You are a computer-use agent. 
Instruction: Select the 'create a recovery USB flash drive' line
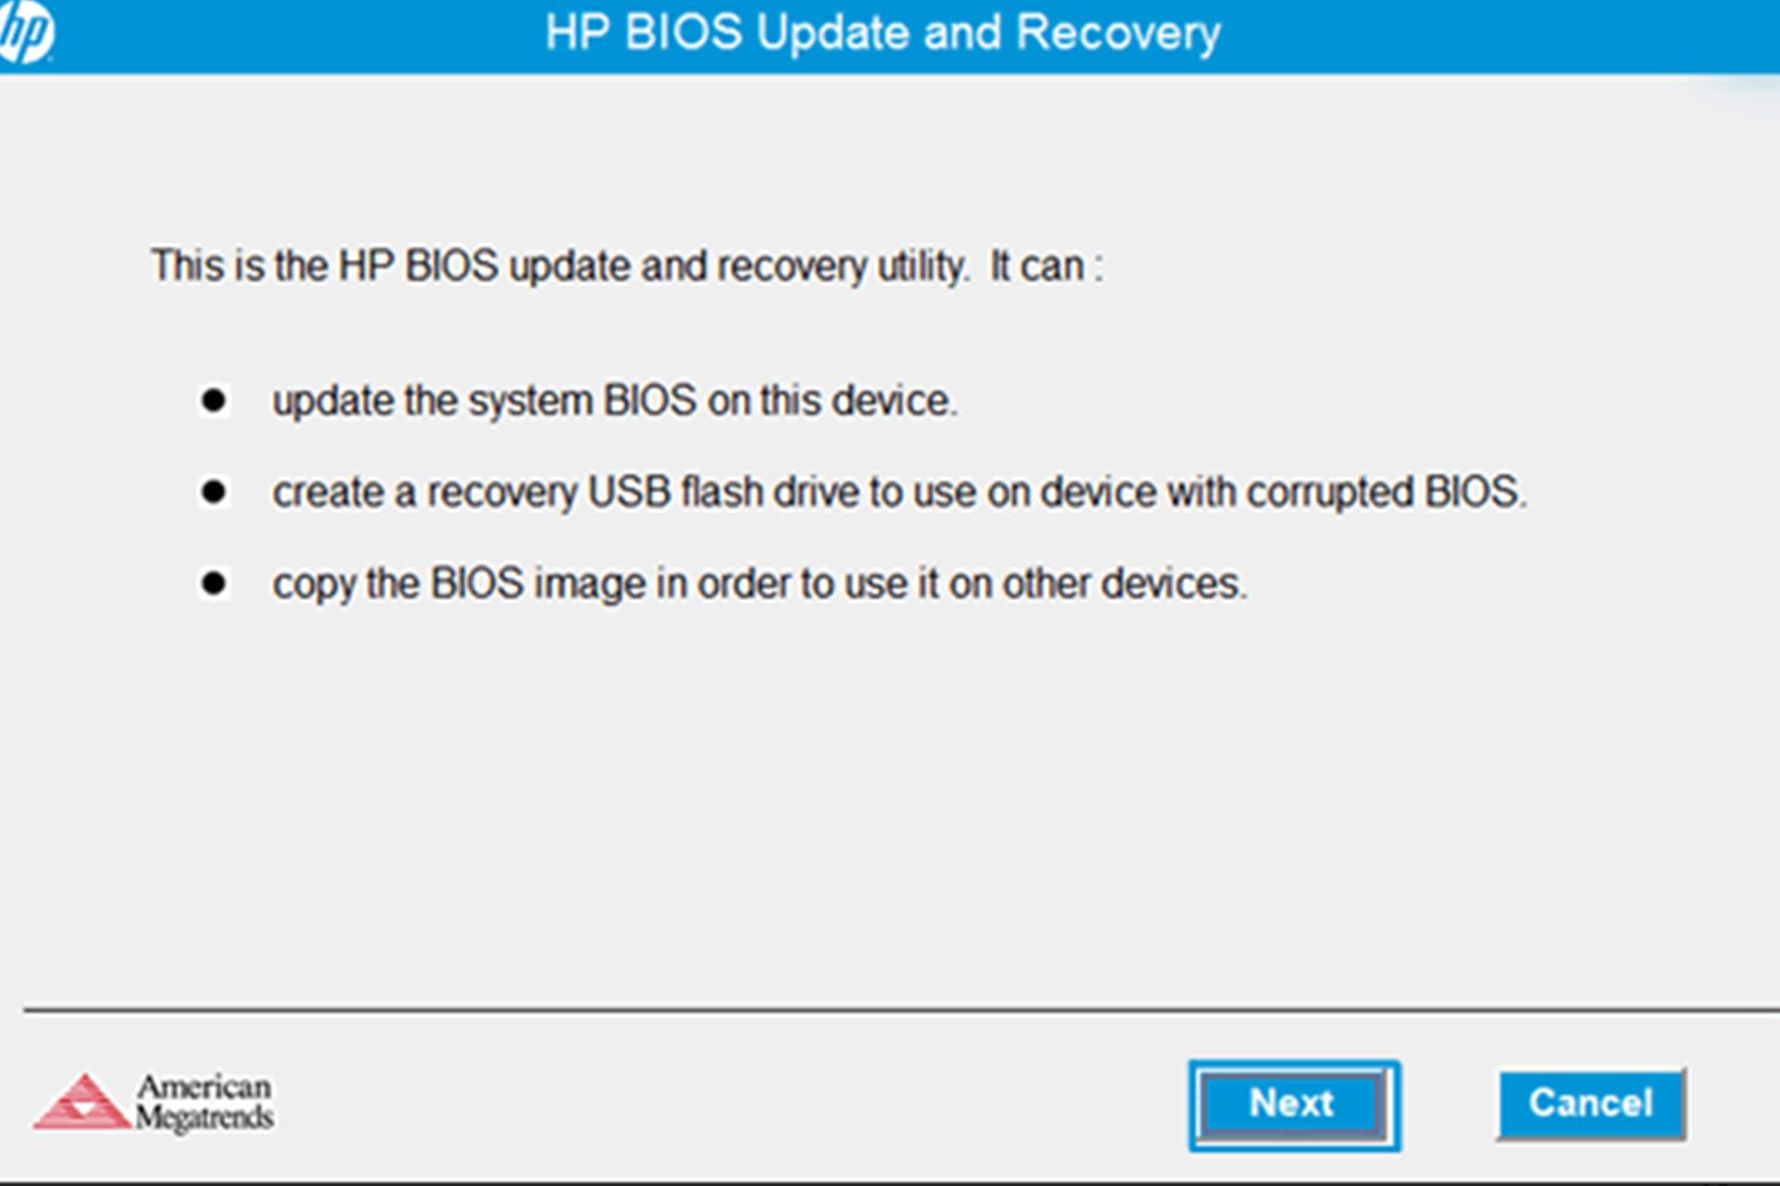point(897,492)
